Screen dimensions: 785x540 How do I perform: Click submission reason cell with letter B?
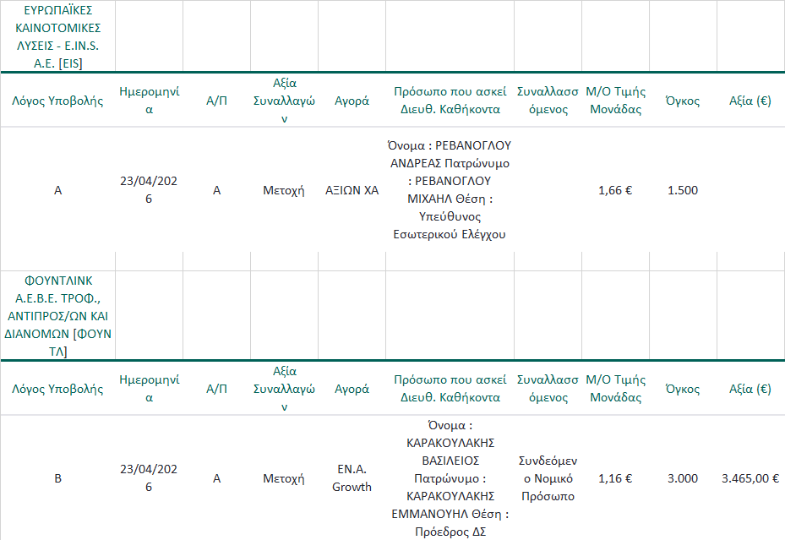[57, 478]
